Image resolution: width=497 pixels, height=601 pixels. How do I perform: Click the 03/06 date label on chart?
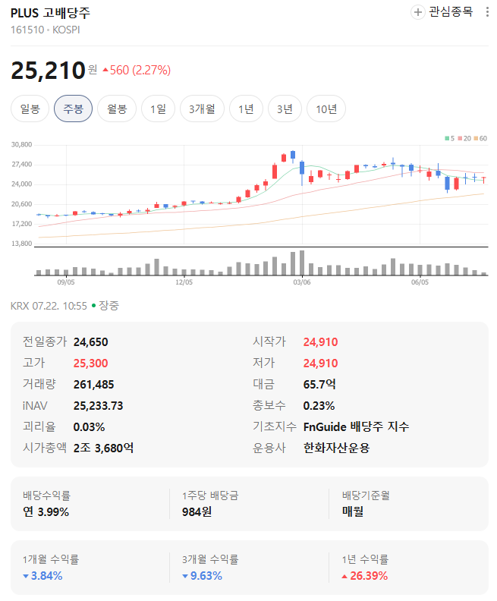(x=302, y=282)
